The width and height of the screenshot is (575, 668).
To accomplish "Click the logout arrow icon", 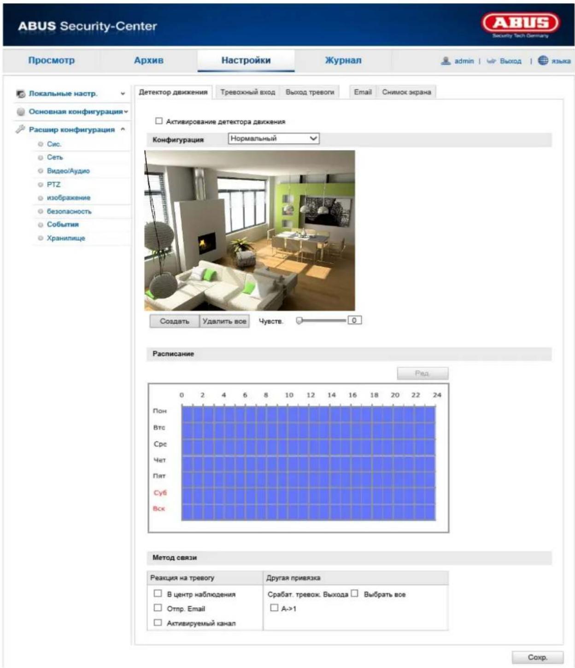I will (491, 61).
